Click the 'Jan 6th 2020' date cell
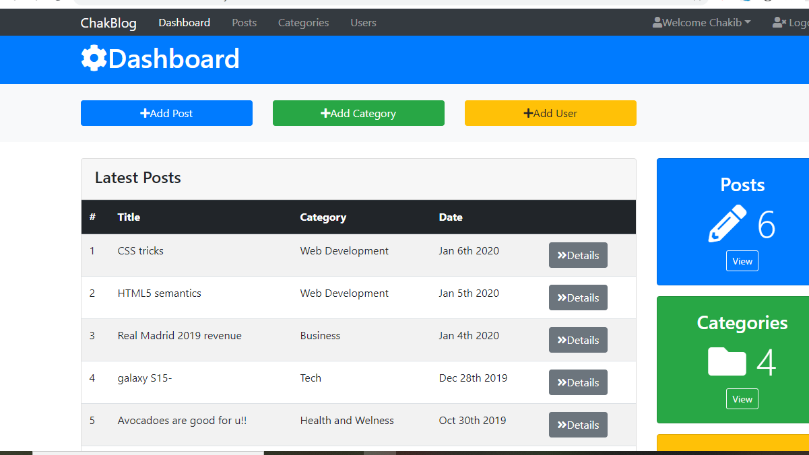The image size is (809, 455). pos(470,251)
